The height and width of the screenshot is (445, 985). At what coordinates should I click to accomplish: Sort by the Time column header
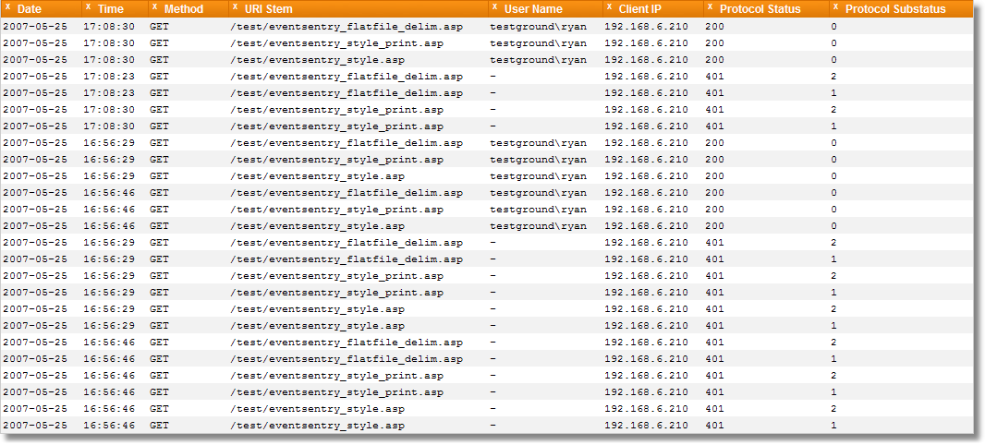pyautogui.click(x=111, y=9)
